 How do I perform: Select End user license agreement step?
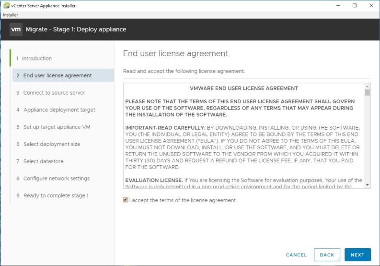[x=58, y=75]
